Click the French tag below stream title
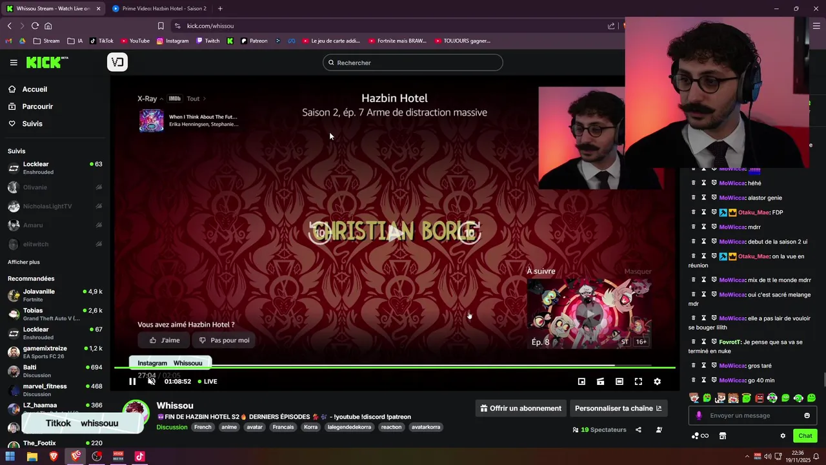 [x=203, y=427]
